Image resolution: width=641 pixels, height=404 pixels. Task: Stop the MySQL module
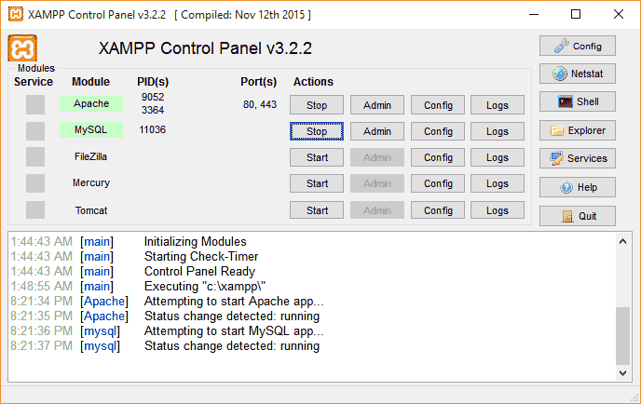(317, 131)
